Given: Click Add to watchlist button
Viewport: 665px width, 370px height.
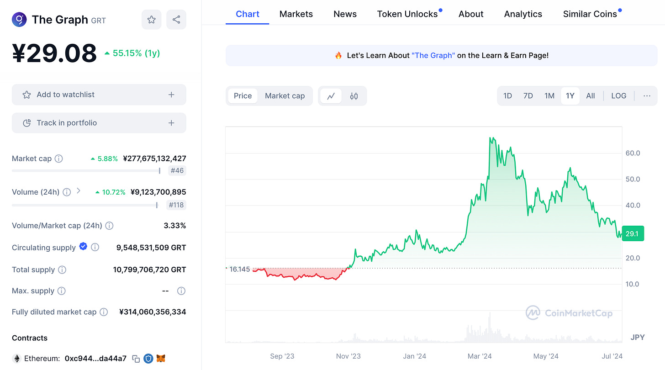Looking at the screenshot, I should (x=99, y=95).
